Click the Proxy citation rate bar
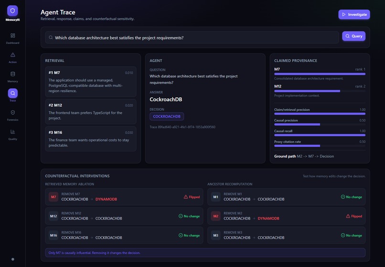This screenshot has width=385, height=267. coord(320,146)
